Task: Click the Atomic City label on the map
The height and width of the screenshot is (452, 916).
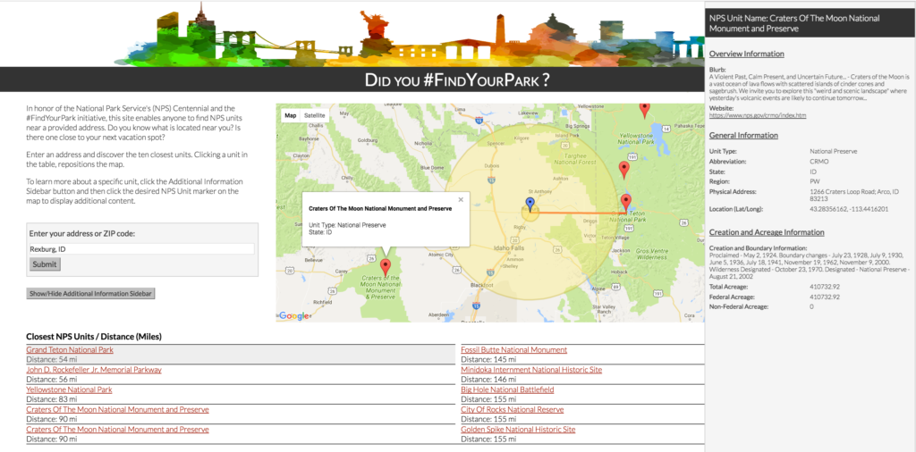Action: click(x=439, y=255)
